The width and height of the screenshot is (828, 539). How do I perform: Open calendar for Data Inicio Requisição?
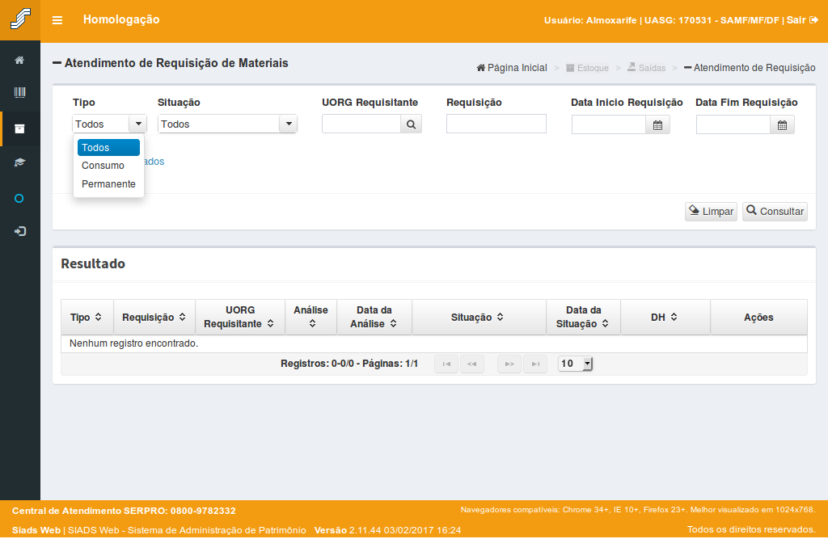(x=657, y=125)
